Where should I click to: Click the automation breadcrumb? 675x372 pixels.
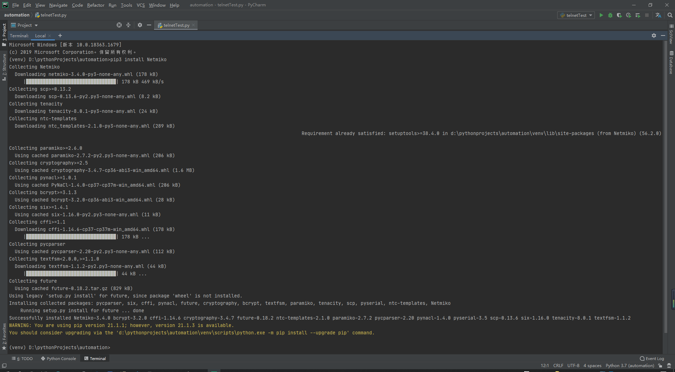tap(17, 15)
